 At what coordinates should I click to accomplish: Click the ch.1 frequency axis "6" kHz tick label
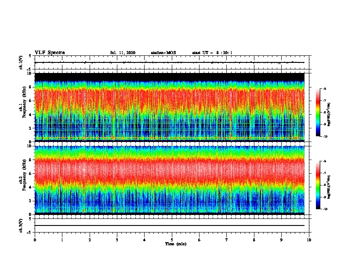point(30,101)
